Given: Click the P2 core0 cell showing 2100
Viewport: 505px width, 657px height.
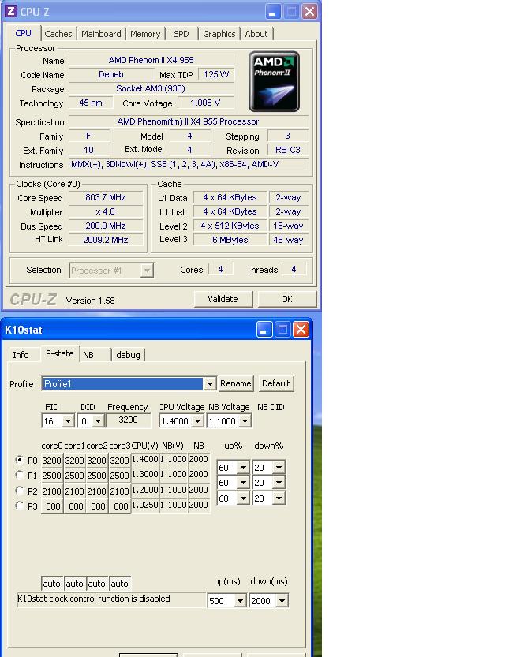Looking at the screenshot, I should [52, 491].
